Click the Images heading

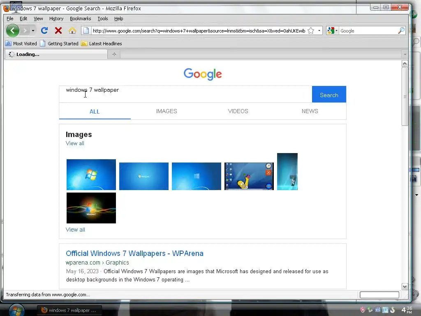pos(79,135)
